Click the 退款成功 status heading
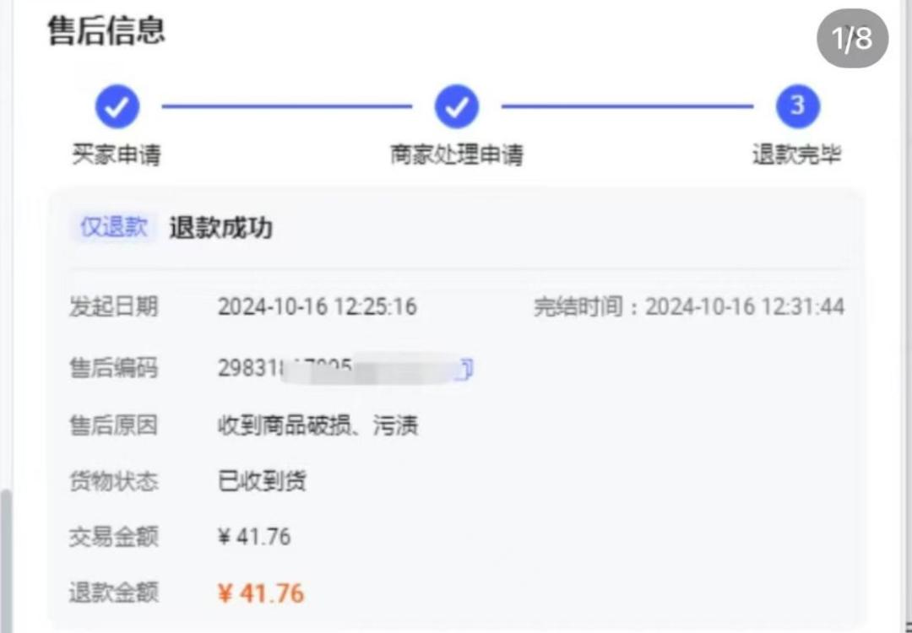The width and height of the screenshot is (912, 633). pyautogui.click(x=220, y=228)
